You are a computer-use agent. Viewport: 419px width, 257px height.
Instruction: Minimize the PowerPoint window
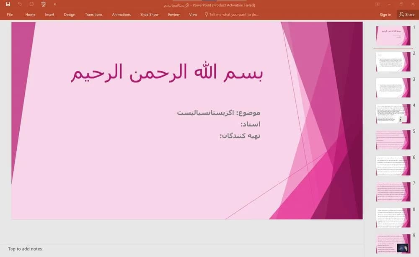(x=389, y=4)
